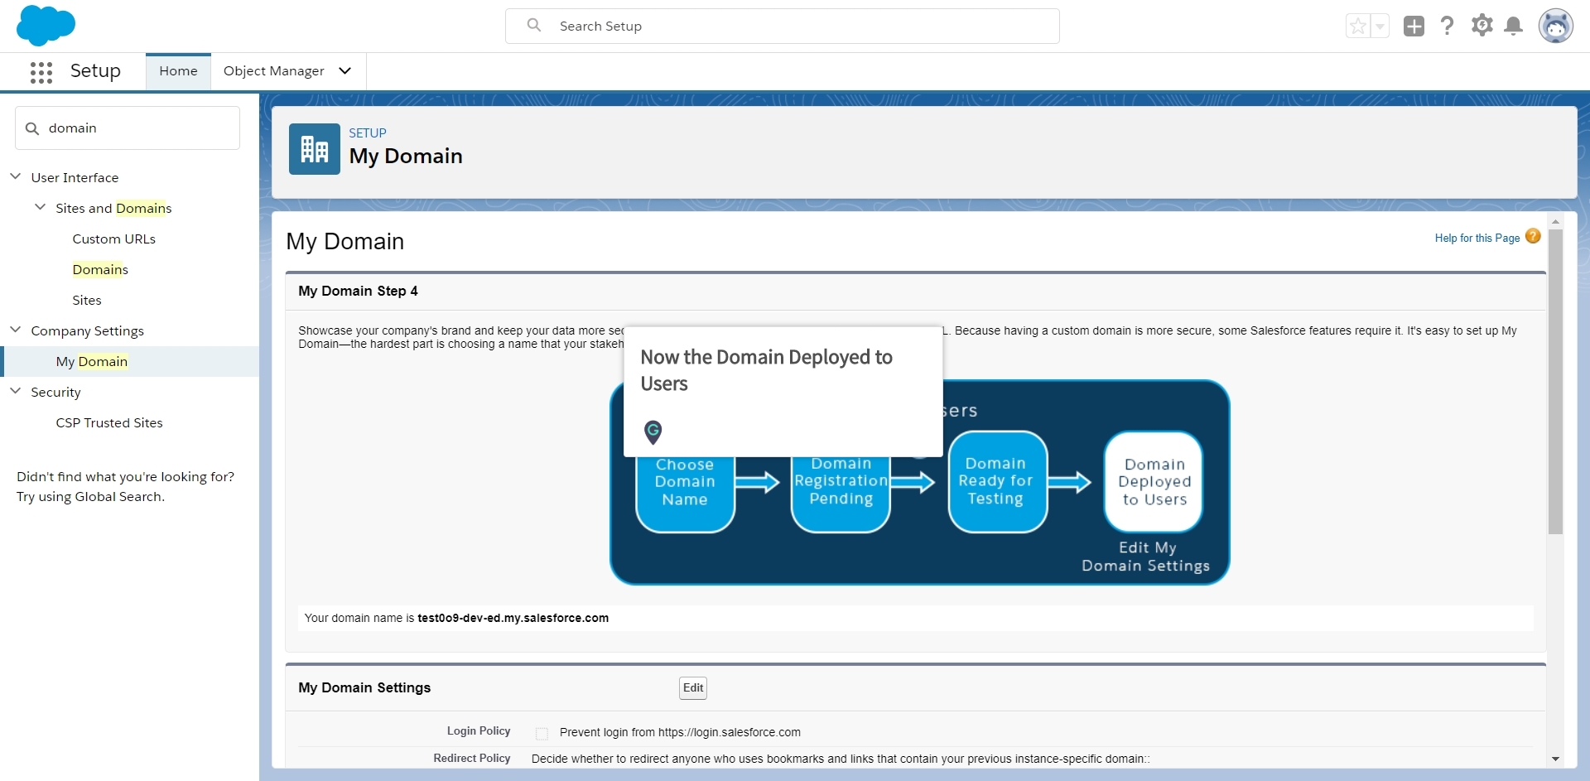Click the magnifier icon in Quick Find
The width and height of the screenshot is (1590, 781).
(x=32, y=128)
